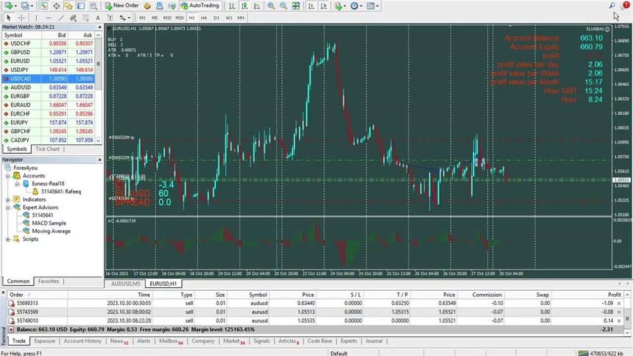Expand the Scripts tree node

[x=8, y=239]
